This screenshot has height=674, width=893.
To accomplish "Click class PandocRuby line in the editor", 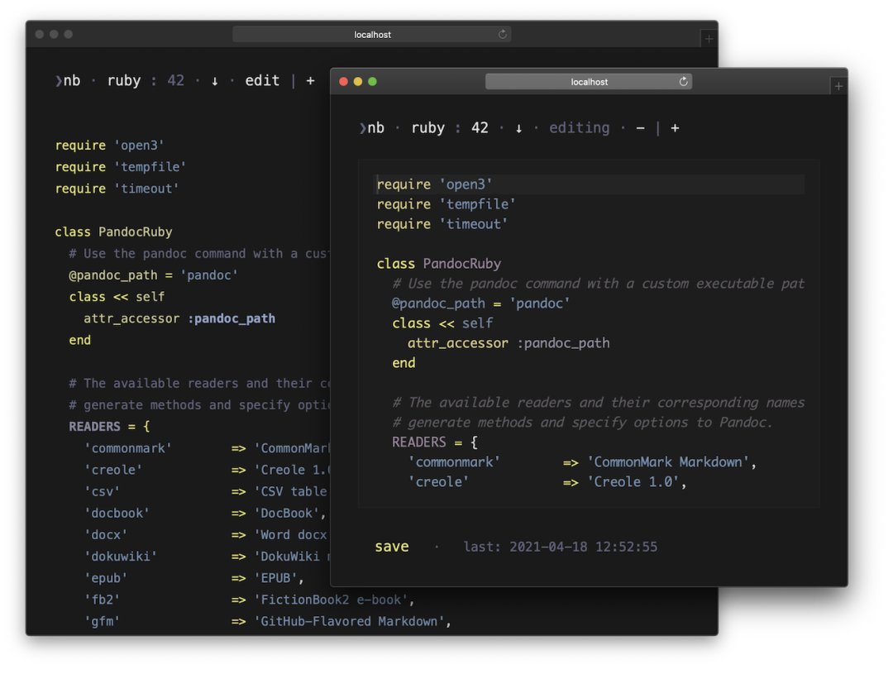I will (438, 264).
